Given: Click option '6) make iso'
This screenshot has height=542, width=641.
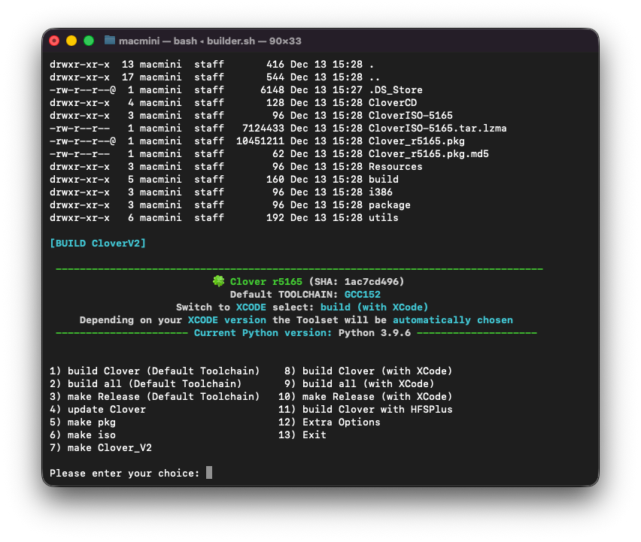Looking at the screenshot, I should 83,435.
